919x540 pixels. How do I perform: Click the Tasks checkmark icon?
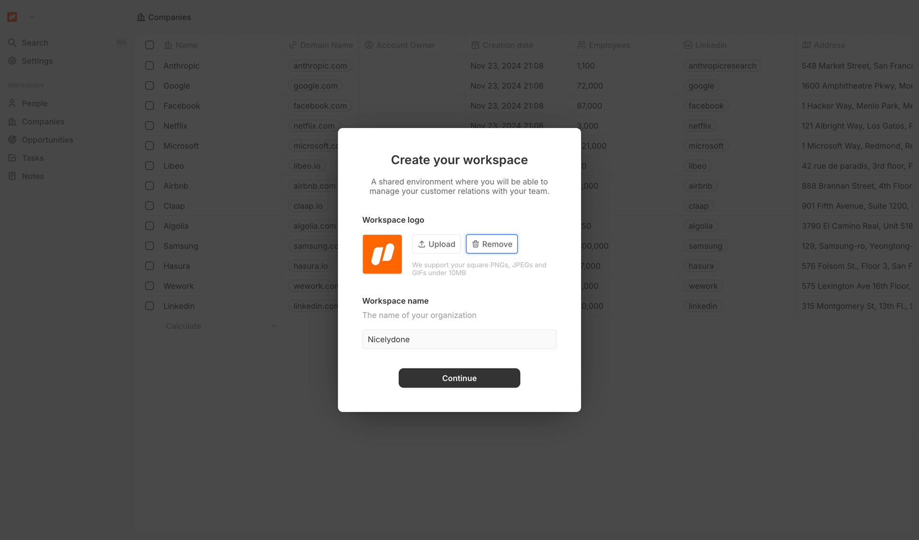click(12, 158)
